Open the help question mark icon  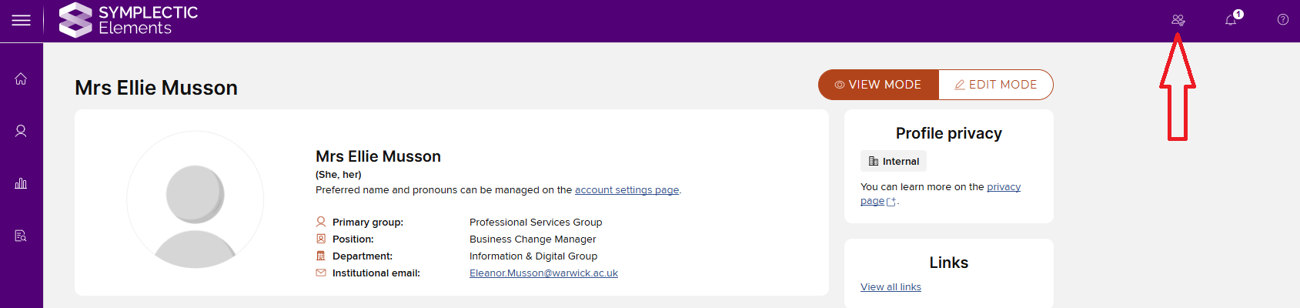coord(1282,20)
